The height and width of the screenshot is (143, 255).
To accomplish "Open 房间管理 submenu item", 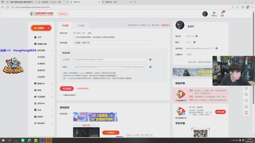I will pyautogui.click(x=41, y=57).
